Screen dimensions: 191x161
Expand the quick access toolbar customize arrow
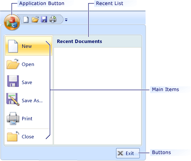click(66, 20)
